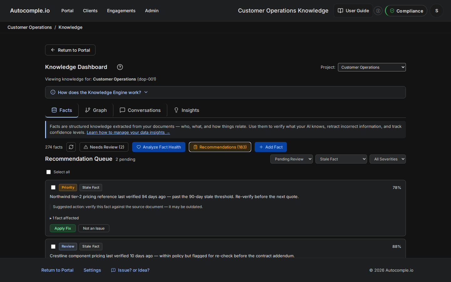Click the plus icon in Add Fact
The height and width of the screenshot is (282, 451).
261,147
